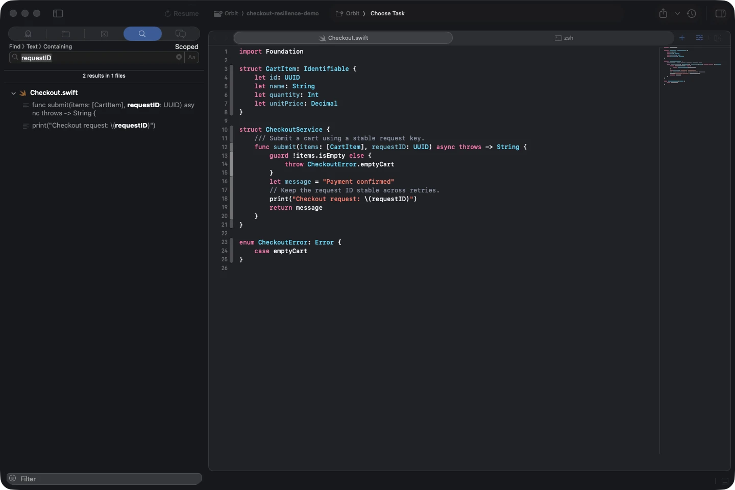Viewport: 735px width, 490px height.
Task: Toggle the left sidebar visibility
Action: pos(58,13)
